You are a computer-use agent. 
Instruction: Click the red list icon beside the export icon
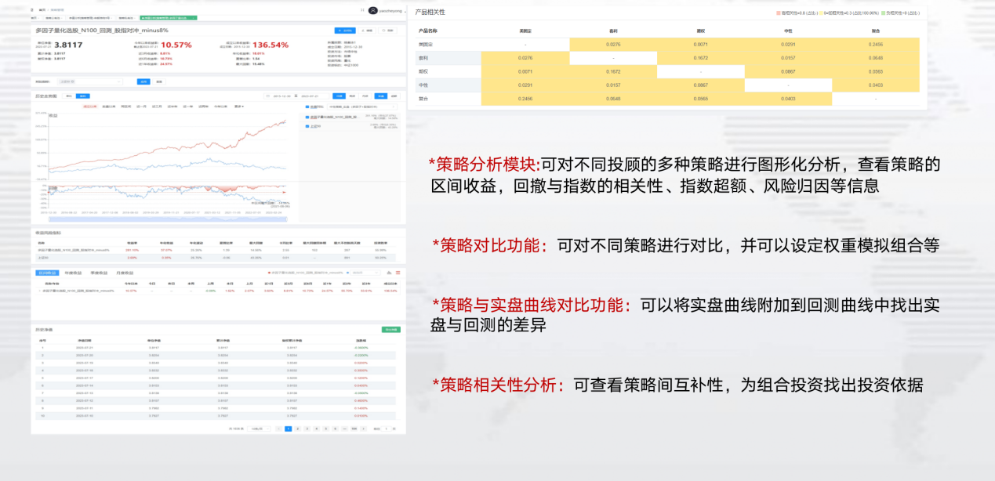[397, 273]
